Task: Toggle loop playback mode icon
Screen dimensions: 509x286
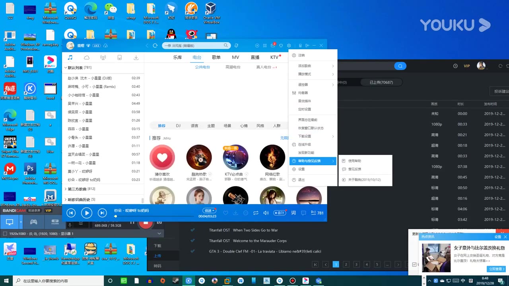Action: (x=256, y=213)
